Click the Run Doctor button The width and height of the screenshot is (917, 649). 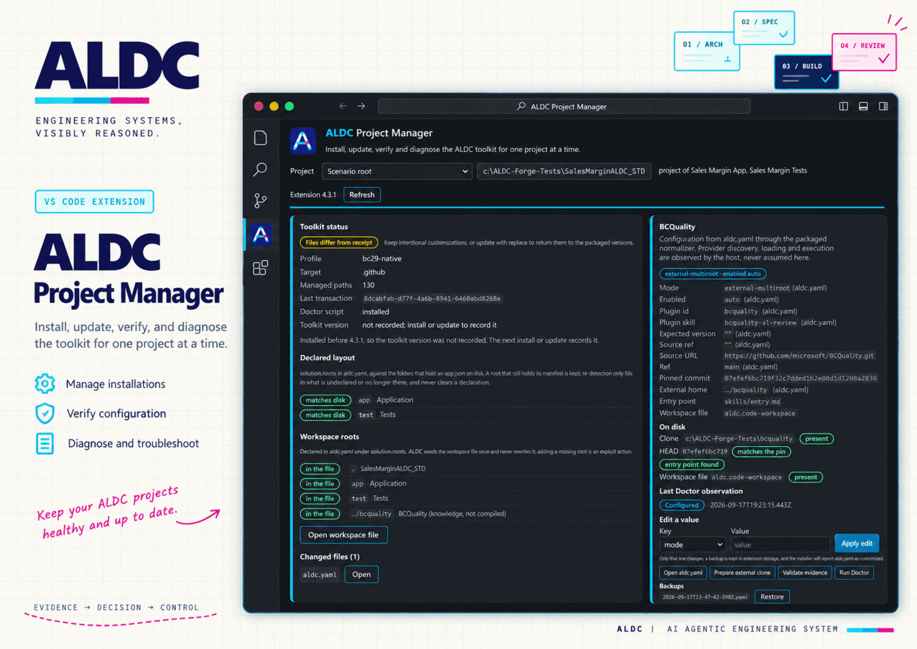pos(854,573)
